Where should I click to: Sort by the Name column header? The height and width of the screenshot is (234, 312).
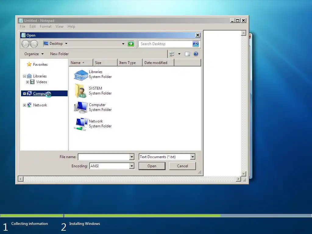click(x=81, y=63)
